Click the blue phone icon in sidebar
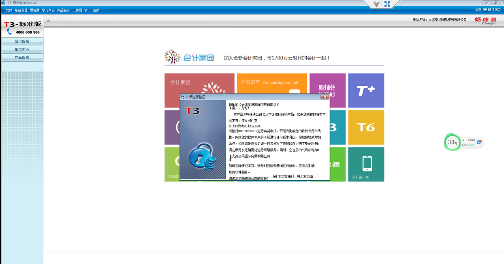The image size is (504, 264). click(9, 32)
